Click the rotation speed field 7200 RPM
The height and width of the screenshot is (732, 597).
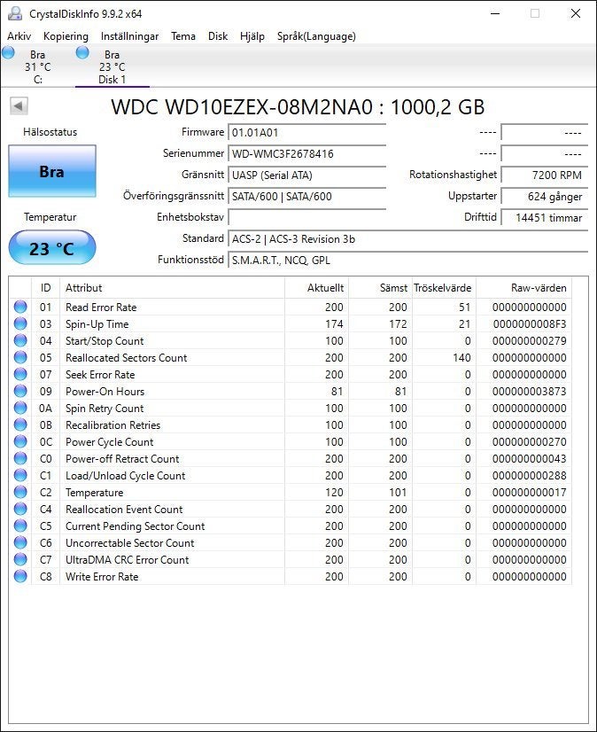pyautogui.click(x=544, y=175)
